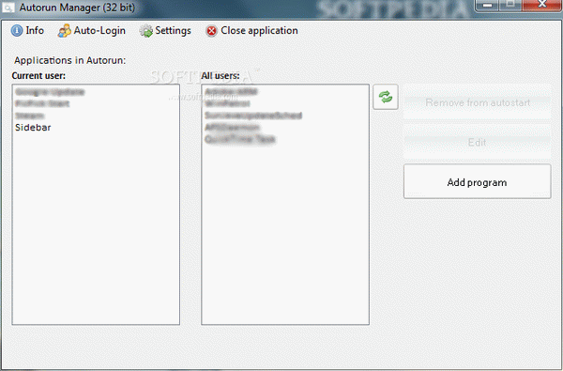Click the Auto-Login users icon

click(x=64, y=31)
